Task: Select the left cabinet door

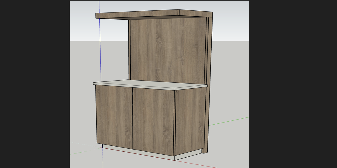Action: click(x=114, y=116)
